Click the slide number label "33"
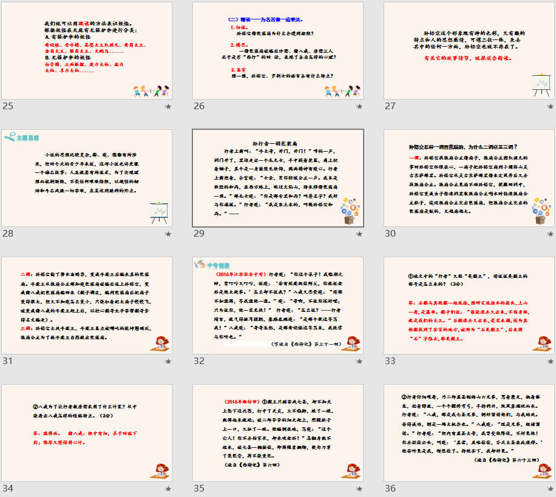Image resolution: width=556 pixels, height=497 pixels. click(x=390, y=361)
